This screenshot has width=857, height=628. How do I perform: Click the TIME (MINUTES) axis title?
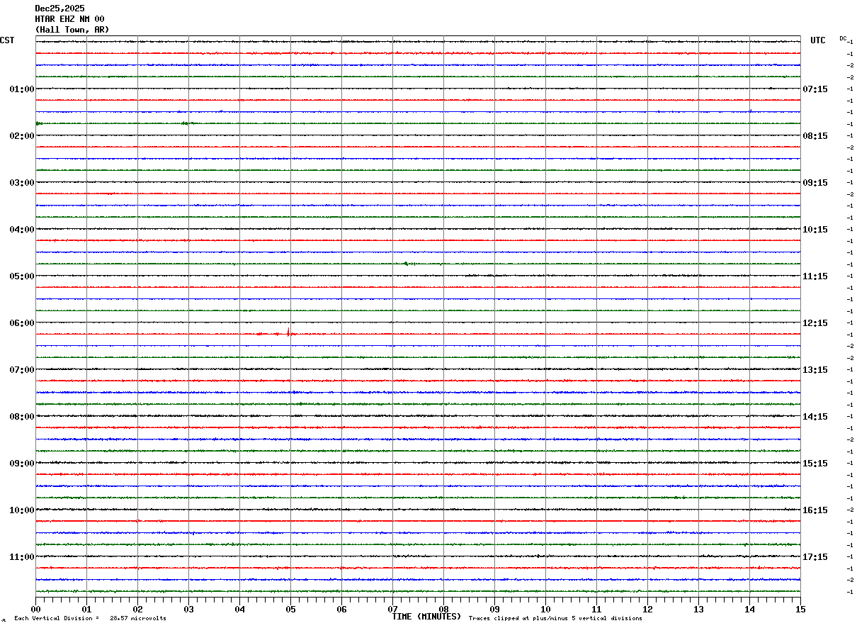coord(426,617)
